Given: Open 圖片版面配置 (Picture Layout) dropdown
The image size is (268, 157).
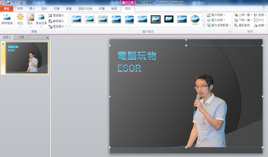Looking at the screenshot, I should (218, 25).
